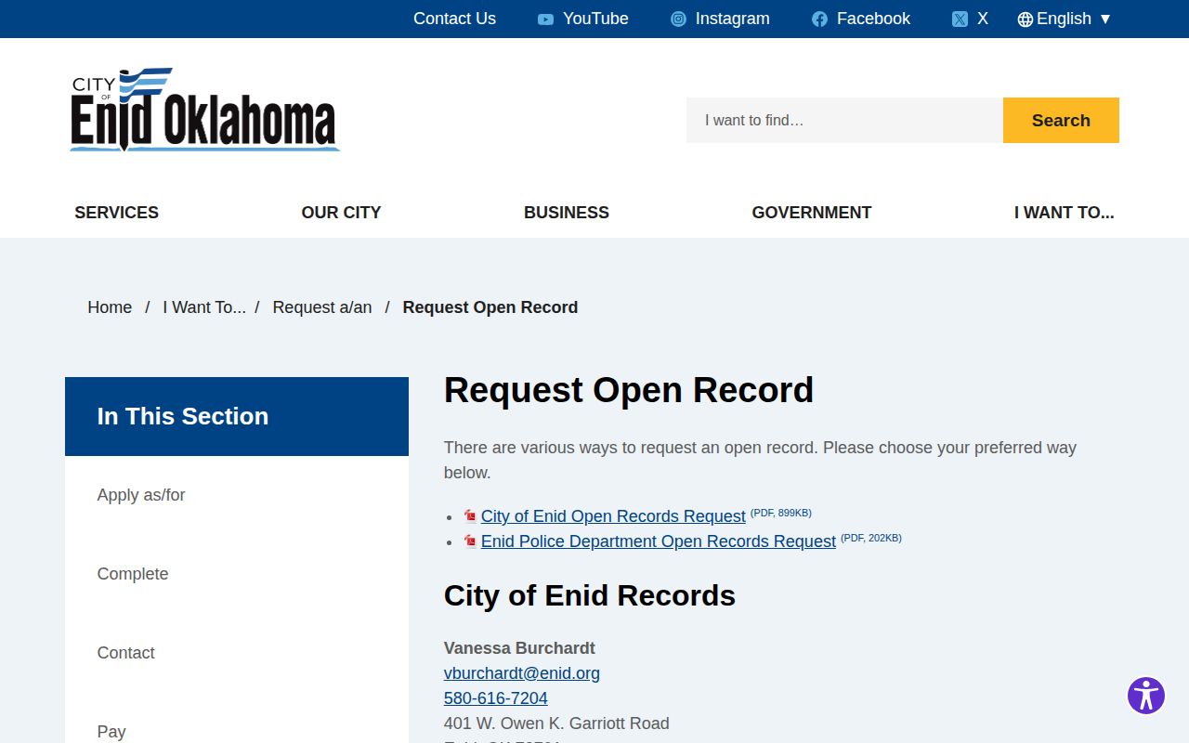Click 'Request a/an' breadcrumb link
Screen dimensions: 1189x743
322,307
